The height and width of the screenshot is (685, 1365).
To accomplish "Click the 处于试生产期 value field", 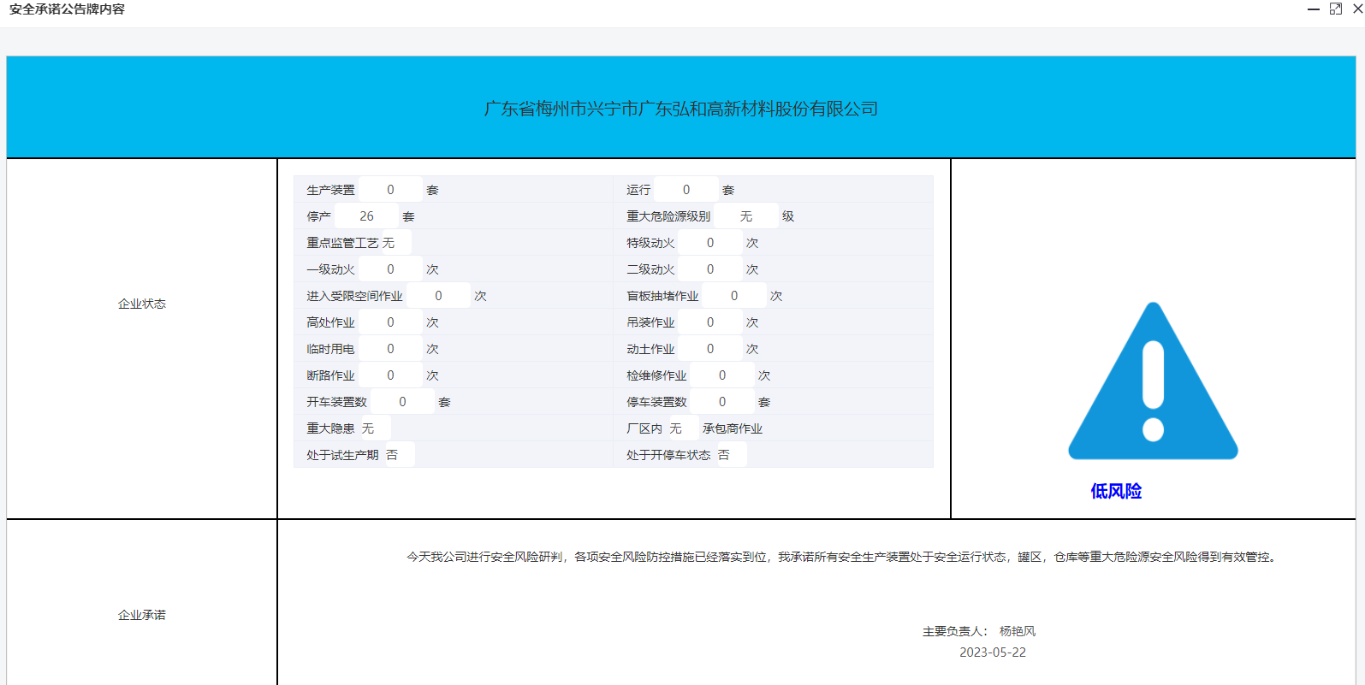I will (x=397, y=455).
